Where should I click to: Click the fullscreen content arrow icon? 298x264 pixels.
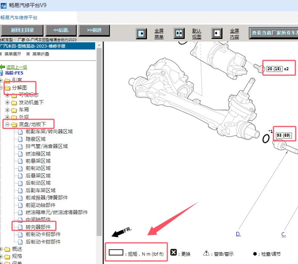(217, 33)
